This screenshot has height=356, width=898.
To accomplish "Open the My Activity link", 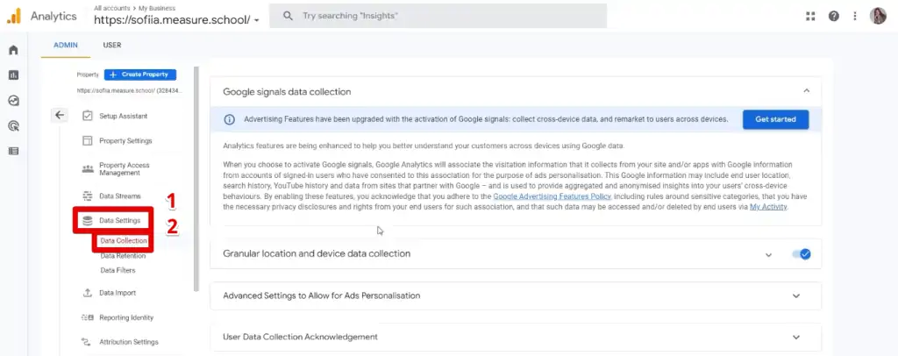I will [x=768, y=207].
